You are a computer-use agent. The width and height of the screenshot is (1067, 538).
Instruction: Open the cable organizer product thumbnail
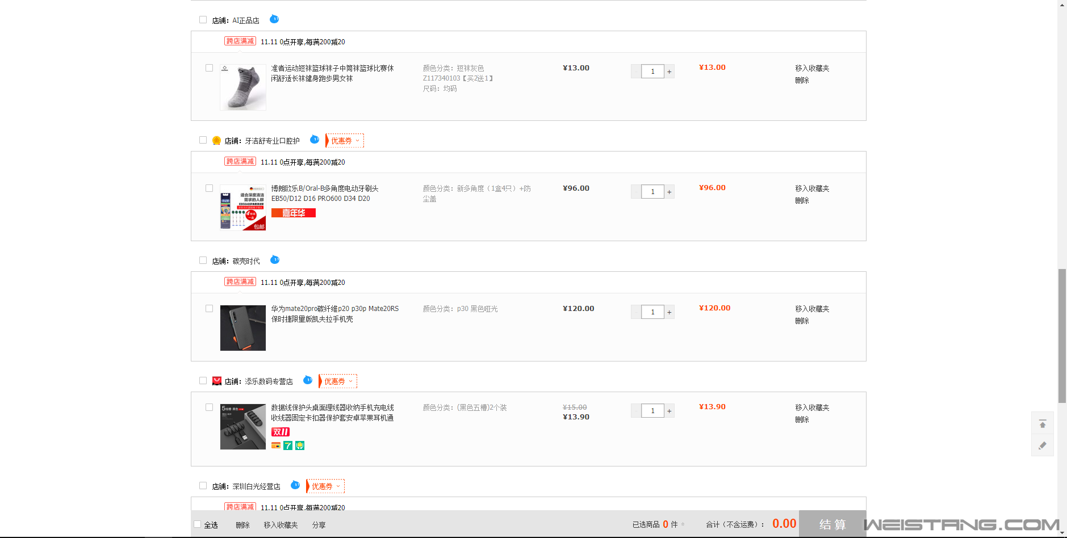tap(243, 427)
